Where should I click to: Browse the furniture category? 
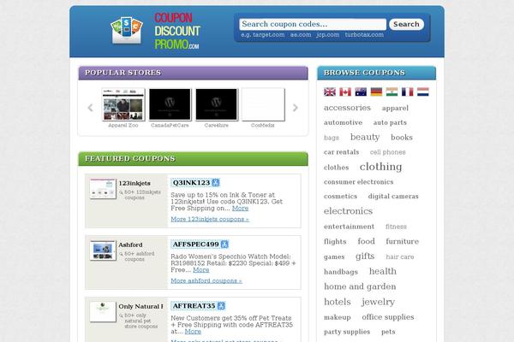(x=403, y=241)
